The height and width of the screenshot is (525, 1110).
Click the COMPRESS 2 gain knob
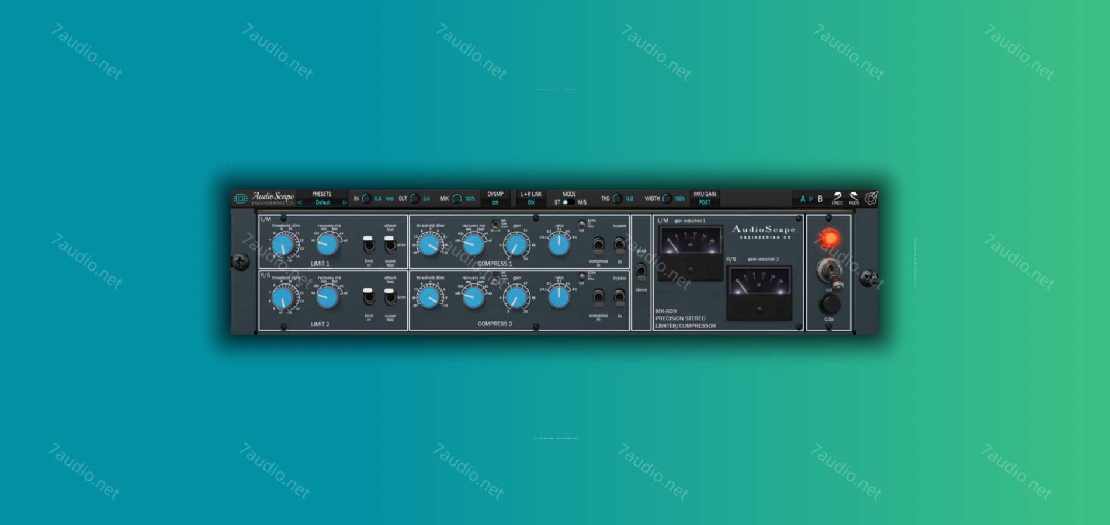click(x=516, y=298)
